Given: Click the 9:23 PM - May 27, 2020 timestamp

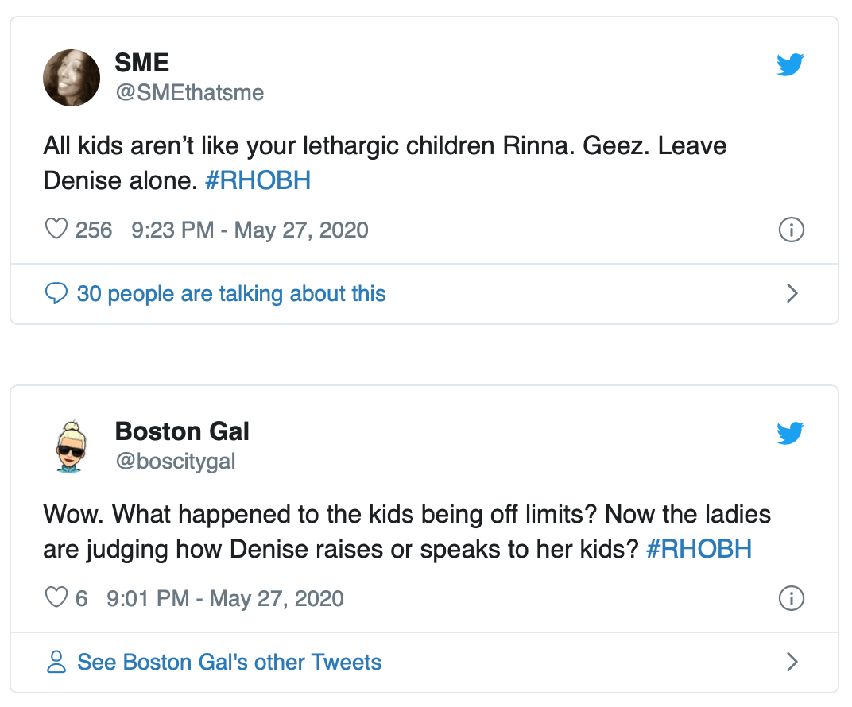Looking at the screenshot, I should [x=250, y=230].
